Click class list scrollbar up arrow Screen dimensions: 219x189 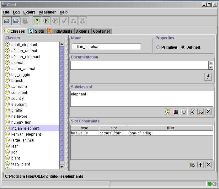point(62,44)
